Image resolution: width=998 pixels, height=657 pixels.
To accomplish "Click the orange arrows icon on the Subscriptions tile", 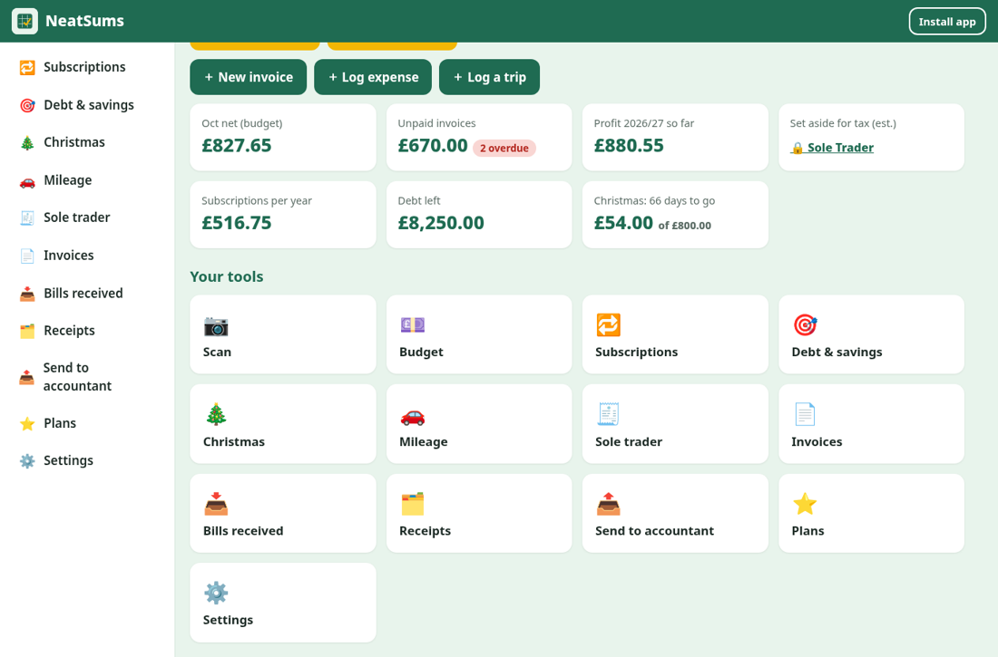I will click(x=609, y=325).
